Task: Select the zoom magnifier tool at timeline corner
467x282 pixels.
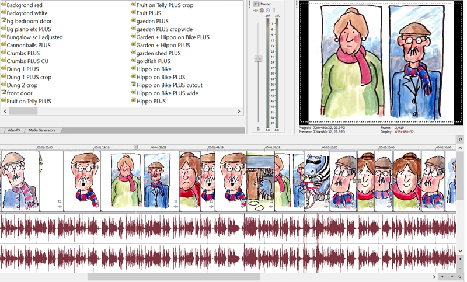Action: point(461,277)
